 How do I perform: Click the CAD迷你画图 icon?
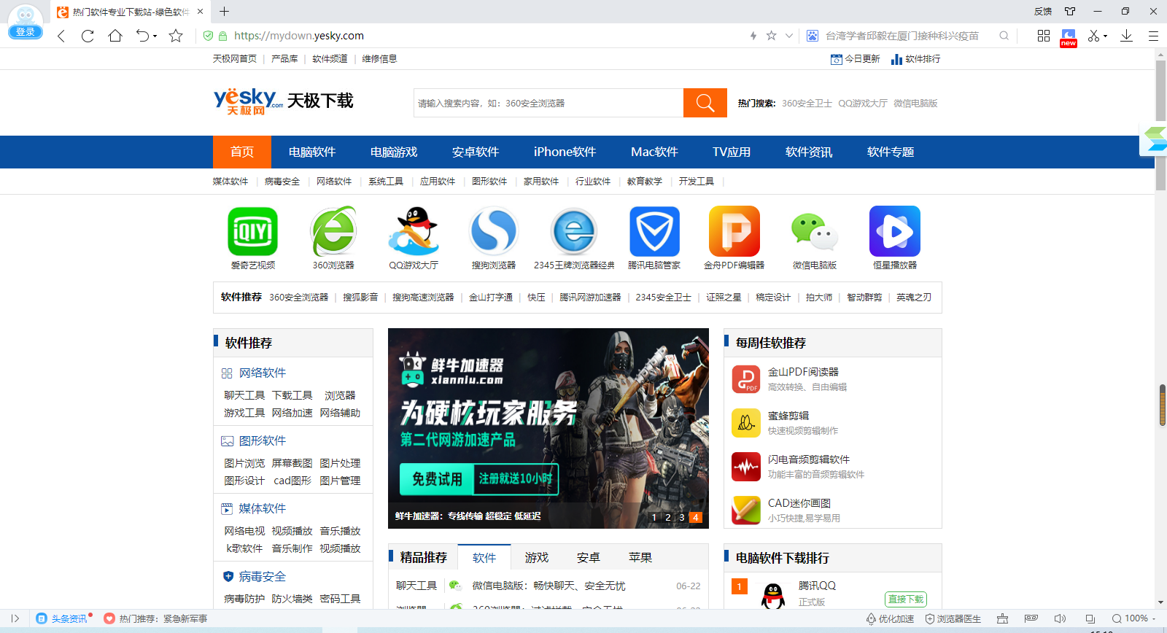click(x=746, y=510)
